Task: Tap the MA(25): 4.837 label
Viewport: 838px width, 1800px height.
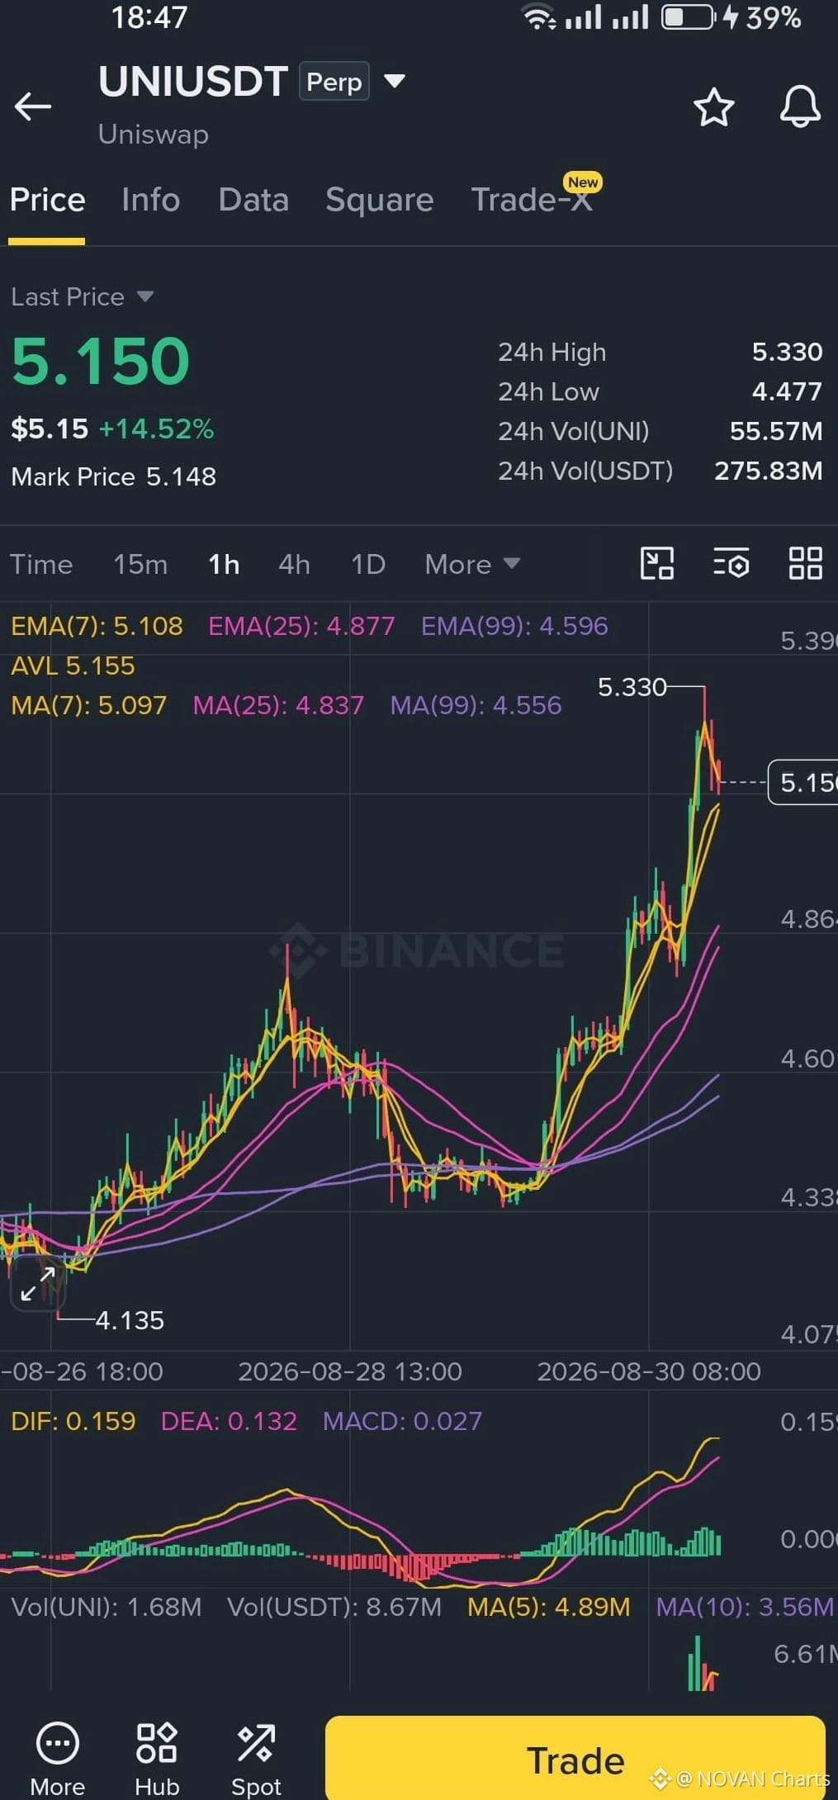Action: tap(278, 705)
